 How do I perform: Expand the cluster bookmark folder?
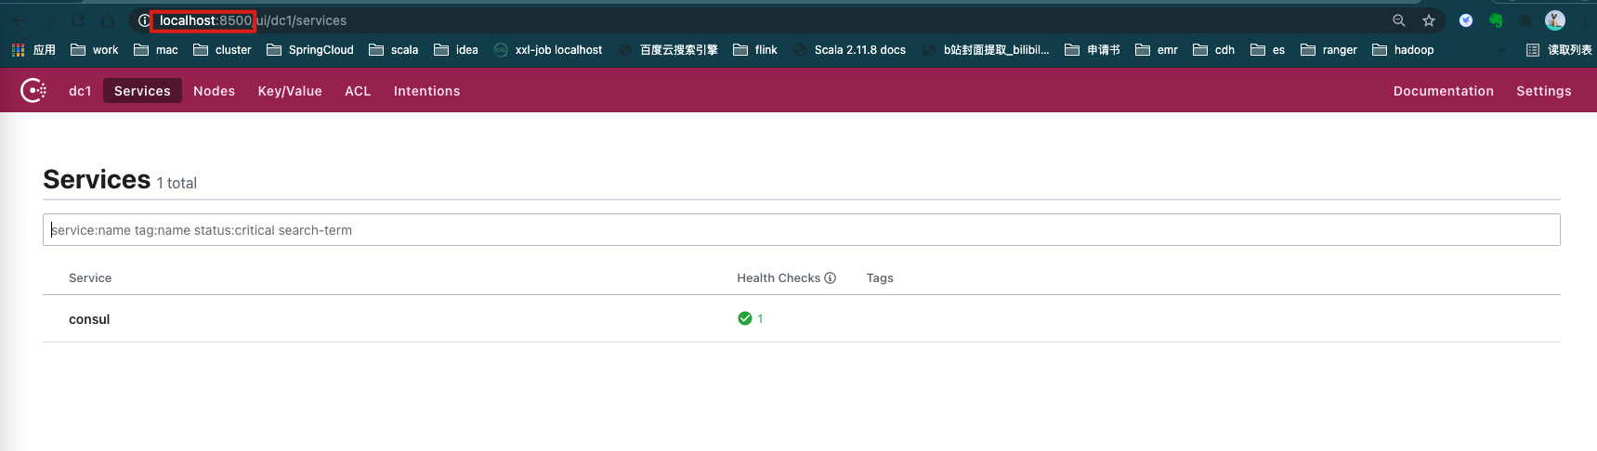point(222,50)
